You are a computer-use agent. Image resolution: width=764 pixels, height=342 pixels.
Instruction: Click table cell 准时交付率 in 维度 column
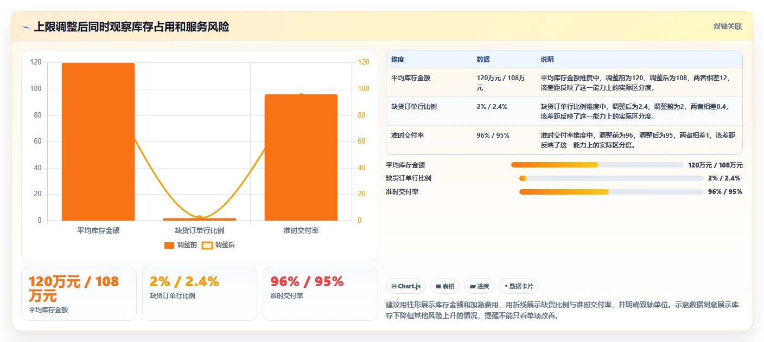click(408, 135)
